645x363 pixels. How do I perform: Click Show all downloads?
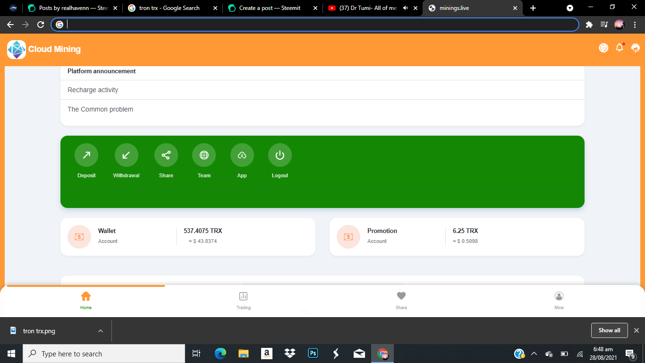click(x=609, y=330)
